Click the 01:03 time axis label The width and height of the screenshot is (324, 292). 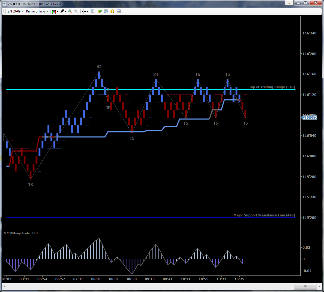pyautogui.click(x=7, y=279)
